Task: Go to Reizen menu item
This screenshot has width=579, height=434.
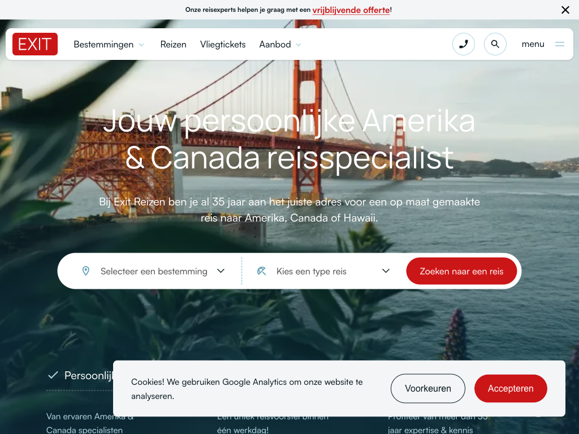Action: 173,44
